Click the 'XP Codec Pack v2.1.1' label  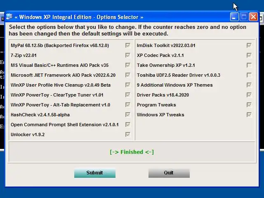coord(160,55)
